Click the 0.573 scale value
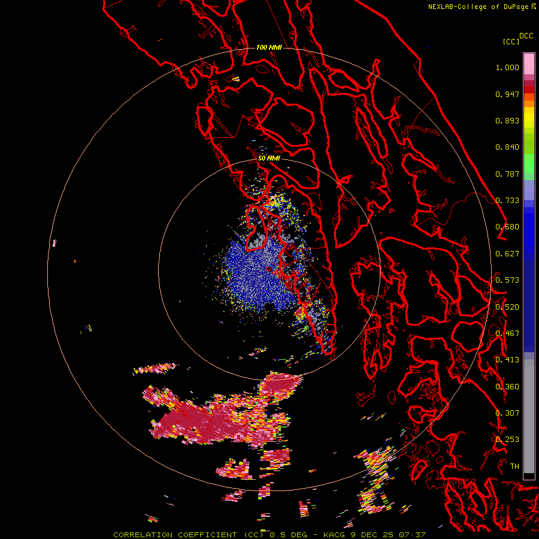Viewport: 539px width, 539px height. [x=507, y=280]
